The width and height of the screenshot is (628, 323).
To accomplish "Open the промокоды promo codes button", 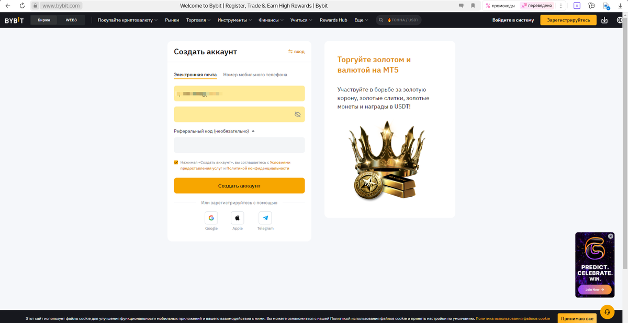I will [500, 6].
